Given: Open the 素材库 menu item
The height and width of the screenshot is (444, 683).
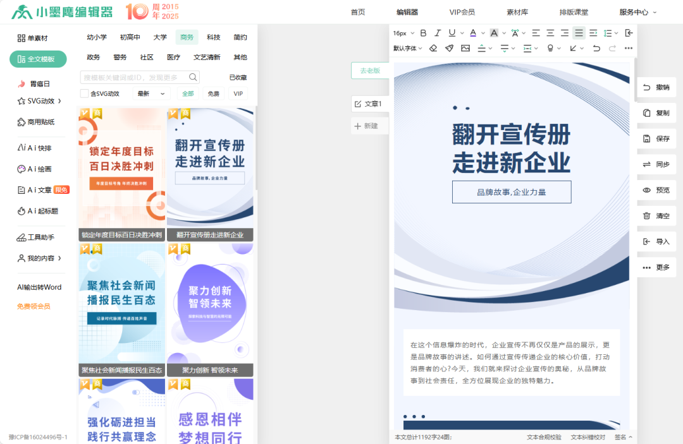Looking at the screenshot, I should click(517, 11).
